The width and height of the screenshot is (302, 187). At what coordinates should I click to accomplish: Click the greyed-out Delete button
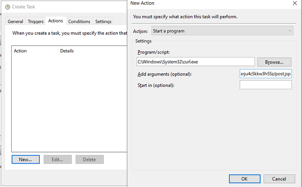coord(90,159)
